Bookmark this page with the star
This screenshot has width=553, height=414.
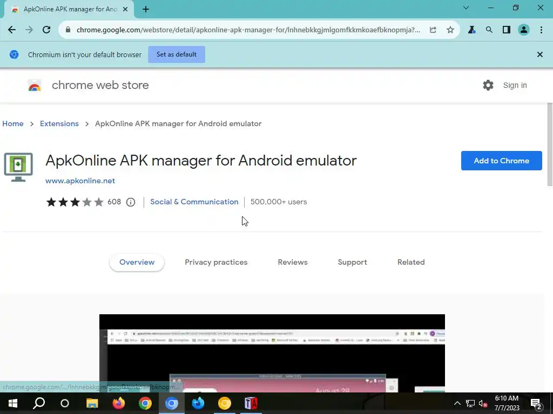point(450,30)
